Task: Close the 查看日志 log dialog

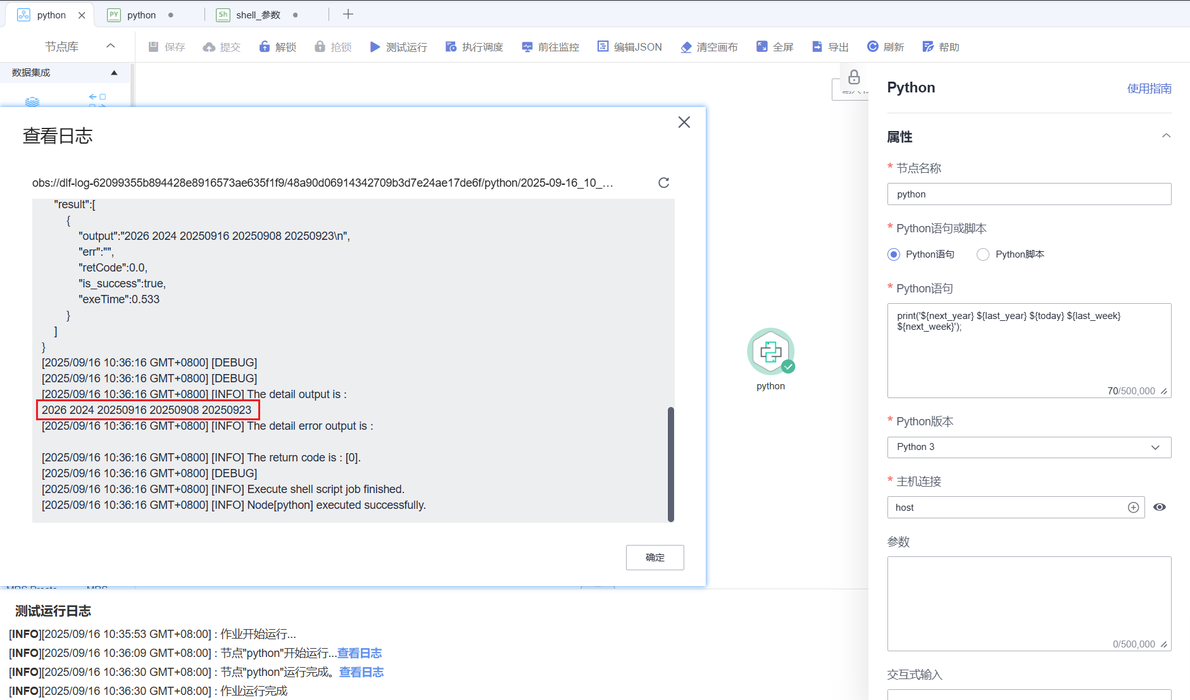Action: point(684,122)
